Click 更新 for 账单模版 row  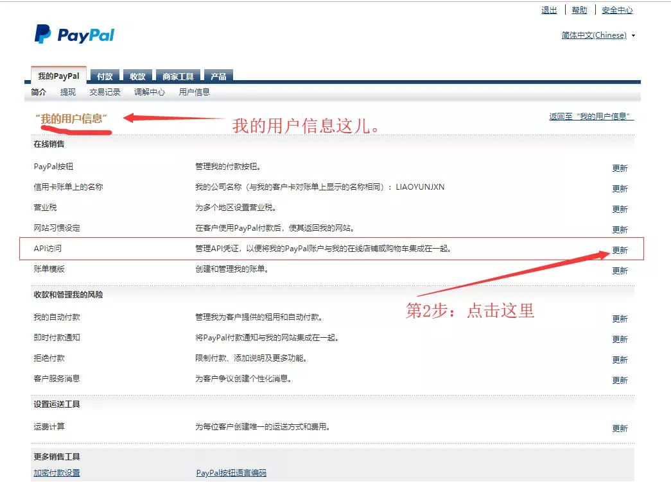coord(620,270)
